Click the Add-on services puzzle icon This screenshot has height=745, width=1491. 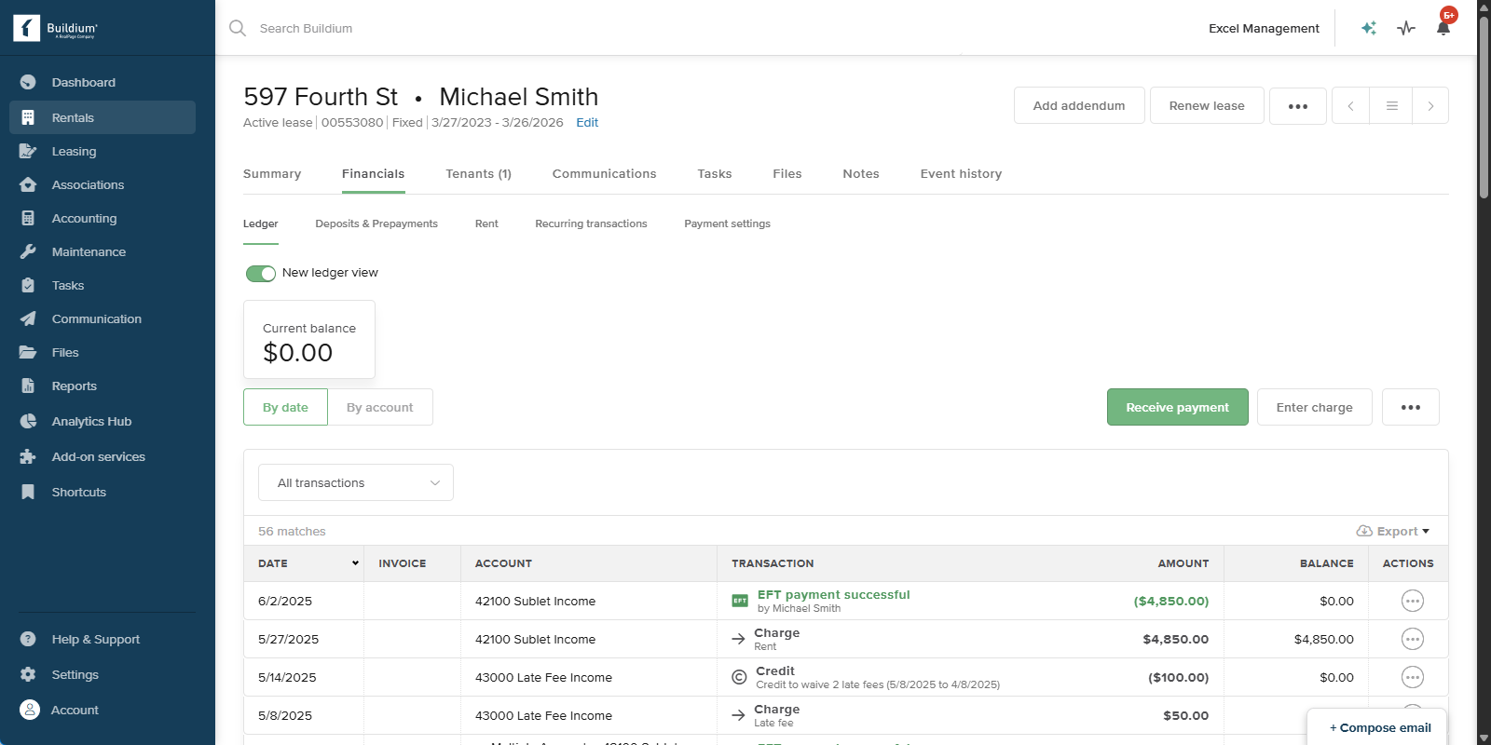pyautogui.click(x=28, y=456)
